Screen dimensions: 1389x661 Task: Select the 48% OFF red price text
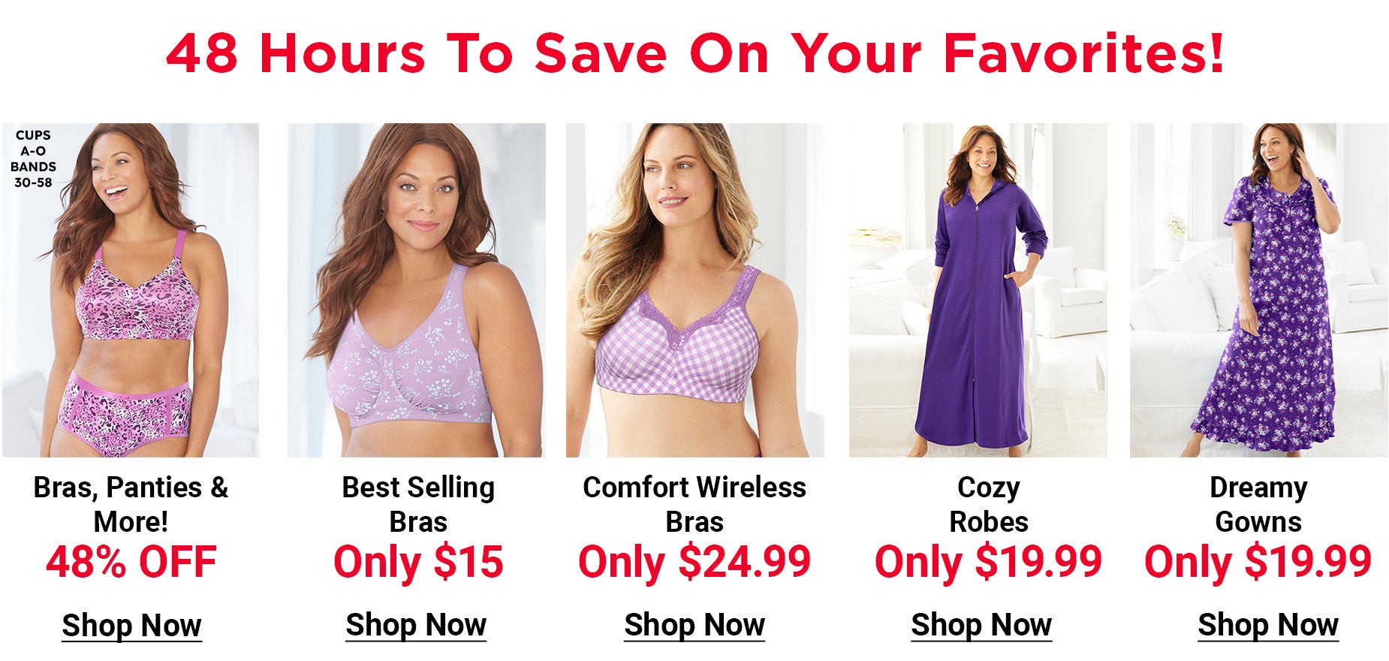click(x=131, y=562)
